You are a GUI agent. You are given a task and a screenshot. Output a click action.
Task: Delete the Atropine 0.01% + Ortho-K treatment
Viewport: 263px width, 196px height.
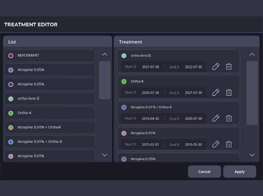click(x=229, y=118)
